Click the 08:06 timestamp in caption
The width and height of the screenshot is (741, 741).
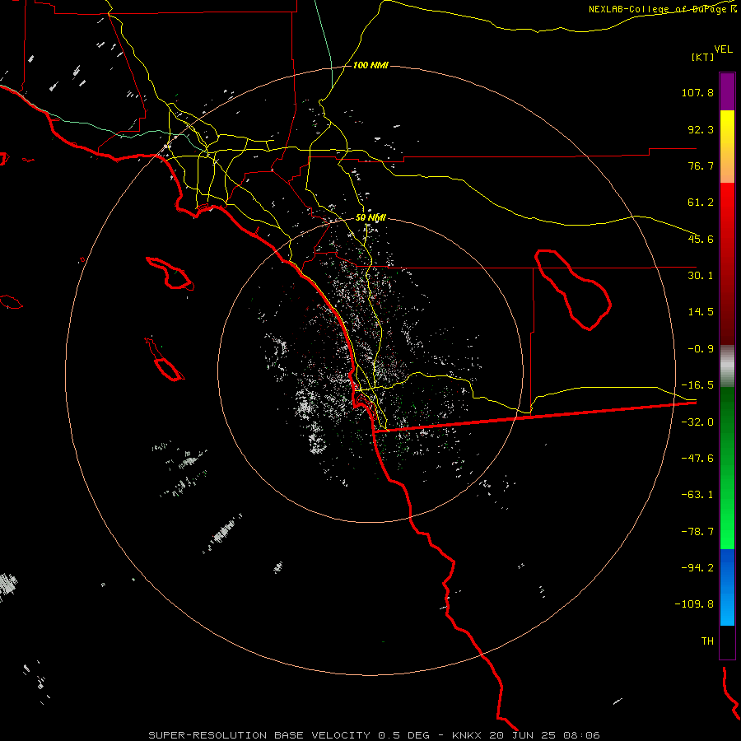(x=582, y=735)
